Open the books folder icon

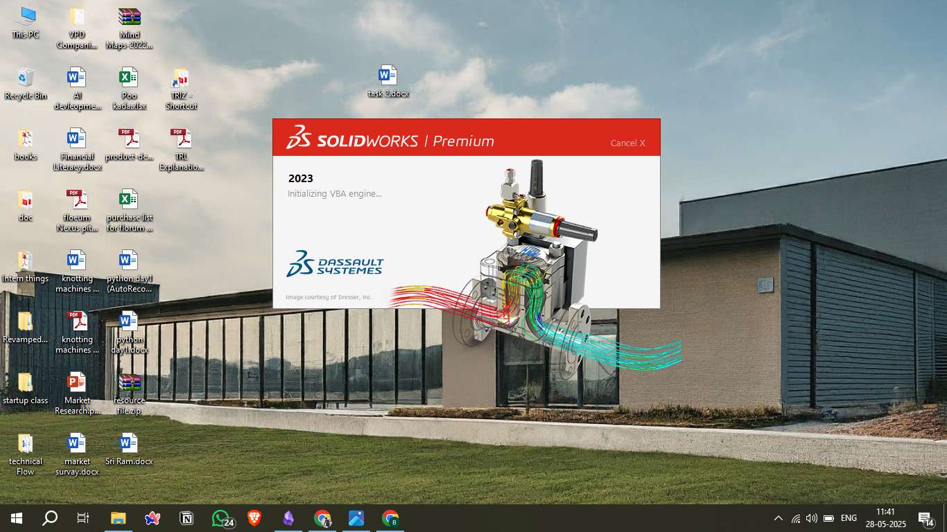tap(26, 145)
